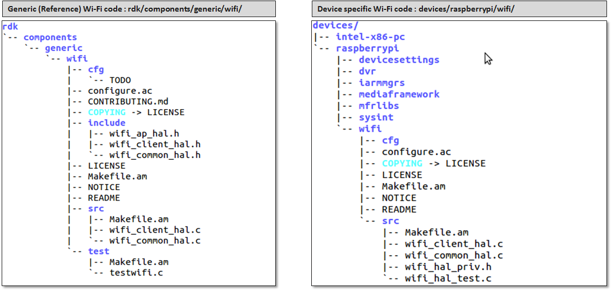Select 'wifi_ap_hal.h' header file

pyautogui.click(x=144, y=134)
